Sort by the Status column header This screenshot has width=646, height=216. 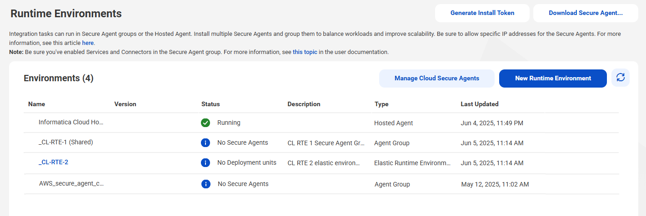click(210, 104)
